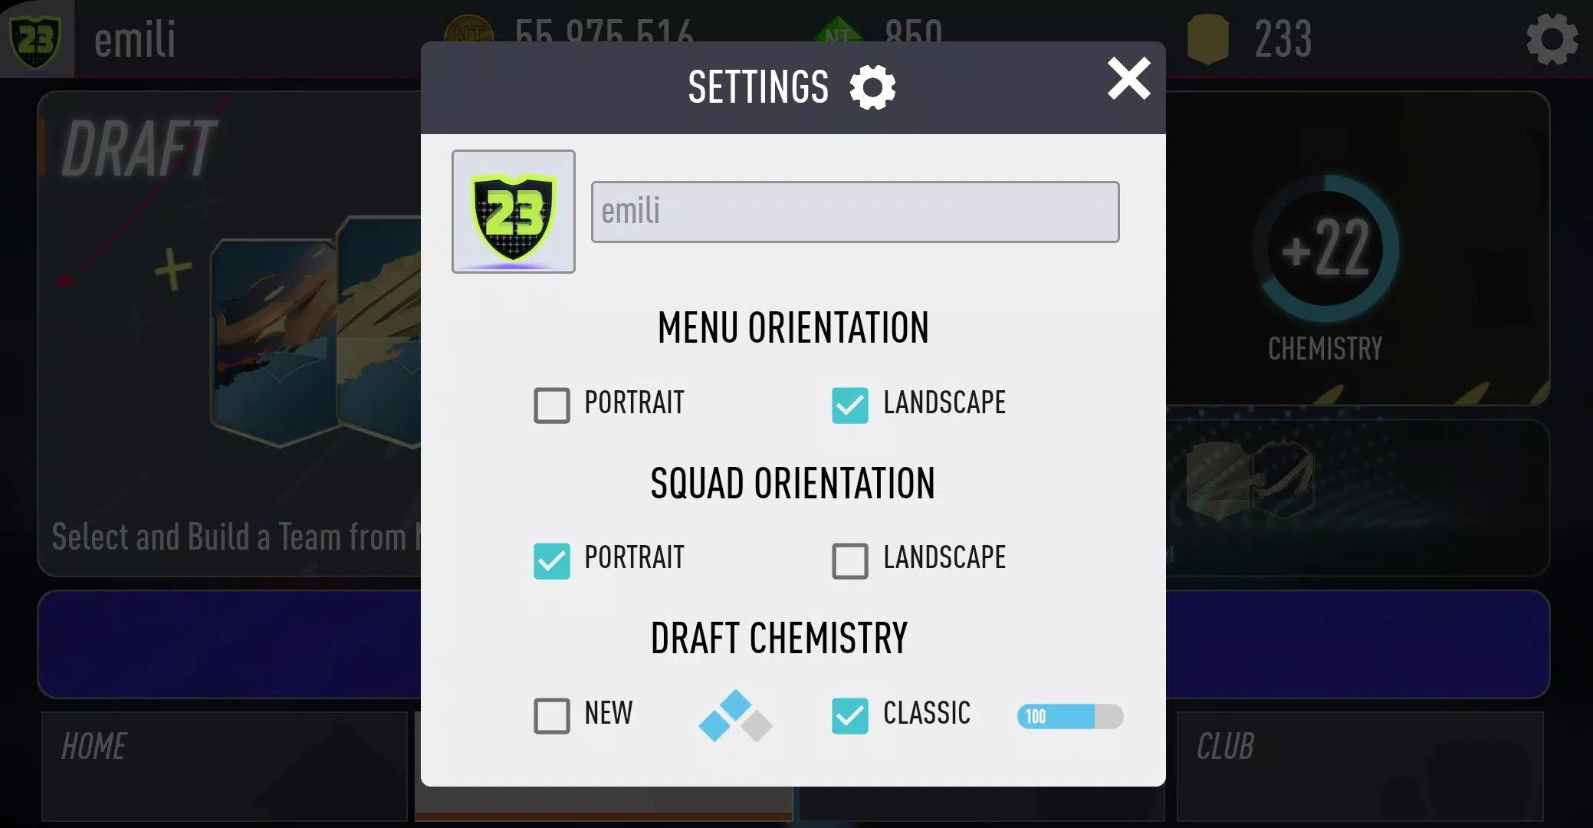Disable Portrait checkbox for Squad Orientation
The image size is (1593, 828).
click(x=552, y=560)
